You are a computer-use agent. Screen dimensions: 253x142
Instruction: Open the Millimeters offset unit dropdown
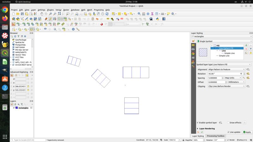(236, 82)
